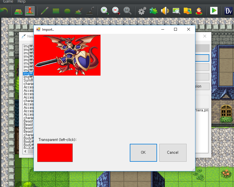Open the Database gears icon
234x187 pixels.
142,11
